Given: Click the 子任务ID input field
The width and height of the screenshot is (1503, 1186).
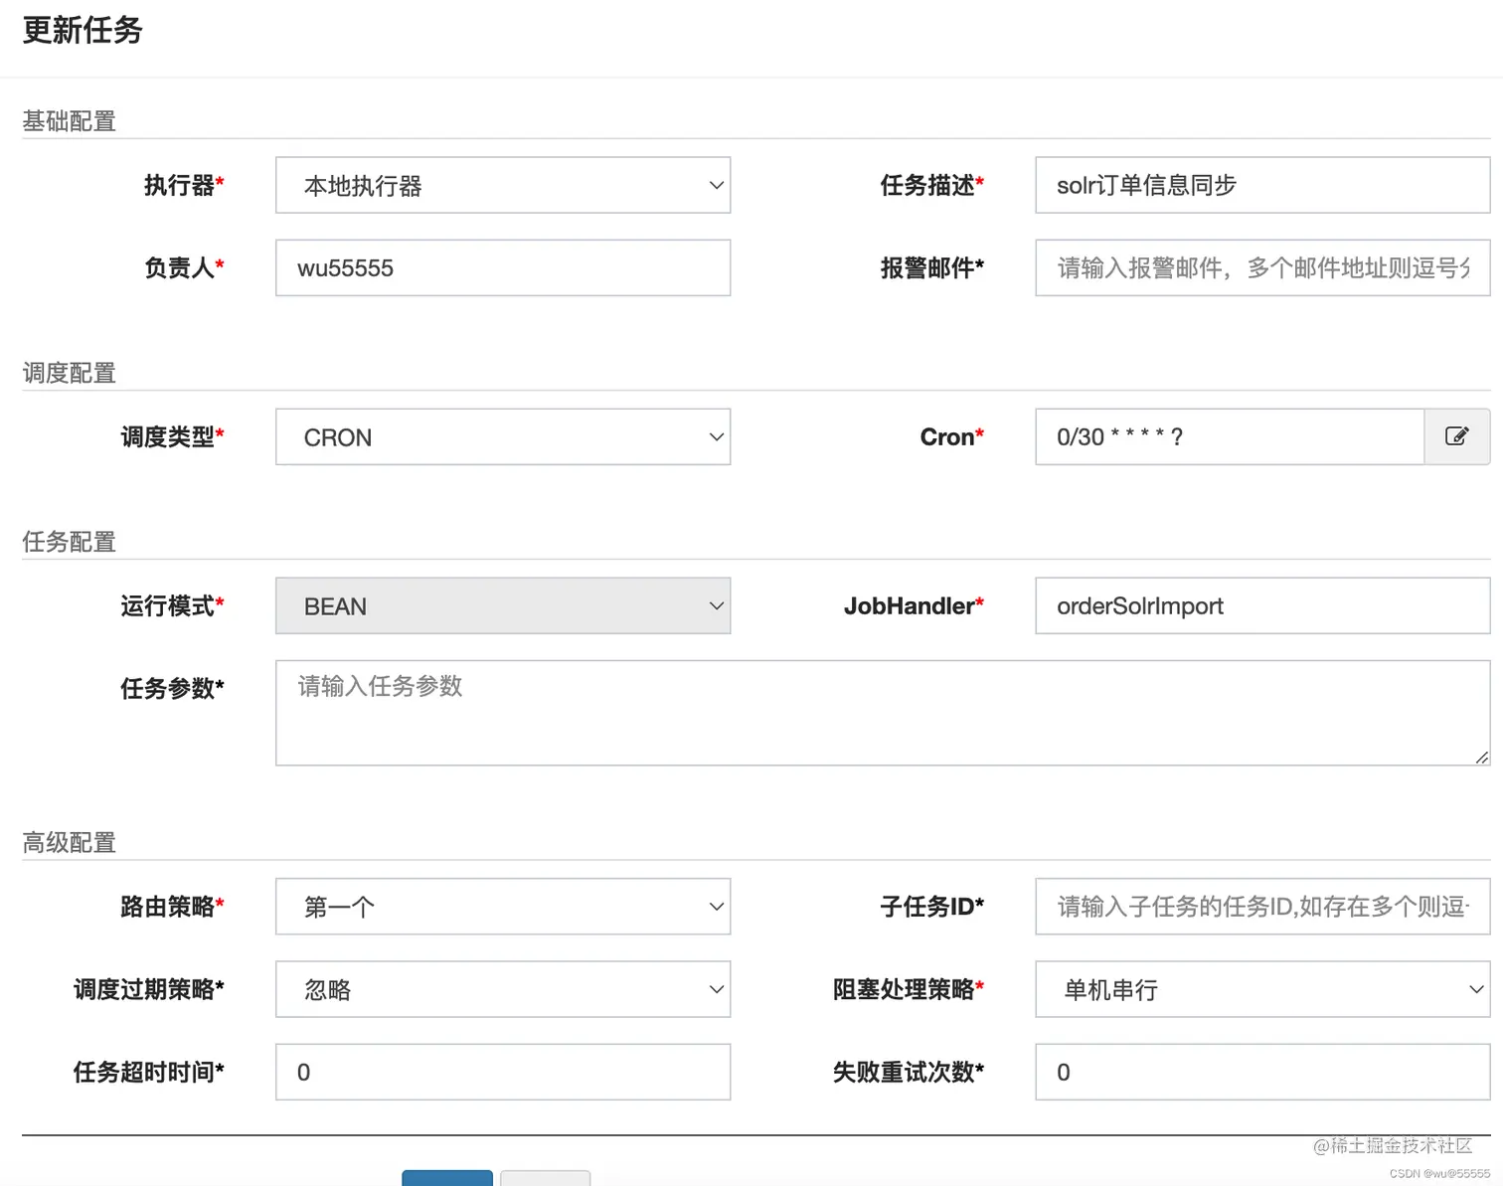Looking at the screenshot, I should click(1260, 907).
